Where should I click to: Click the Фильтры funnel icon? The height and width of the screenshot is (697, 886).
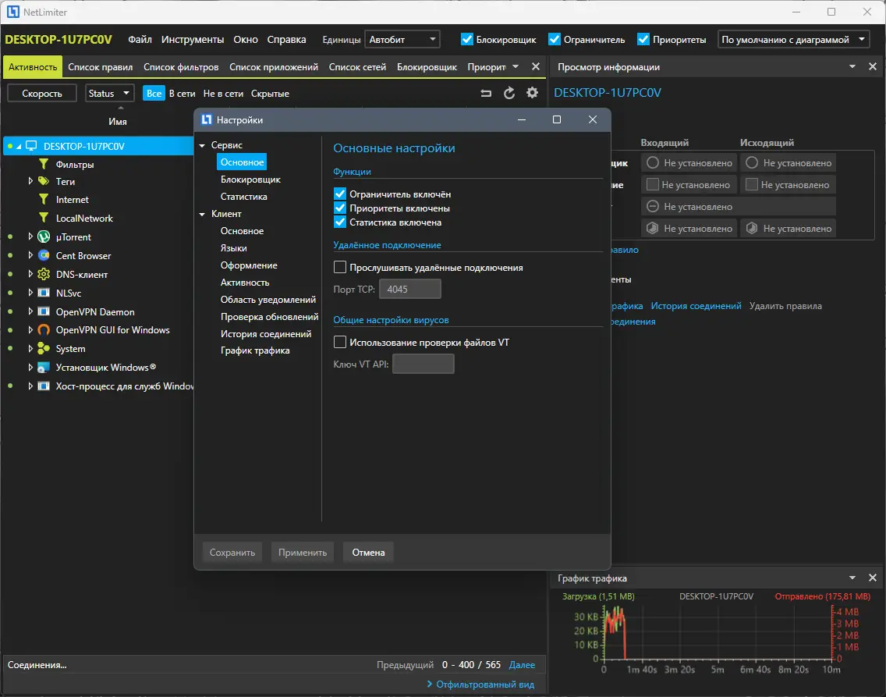click(44, 165)
